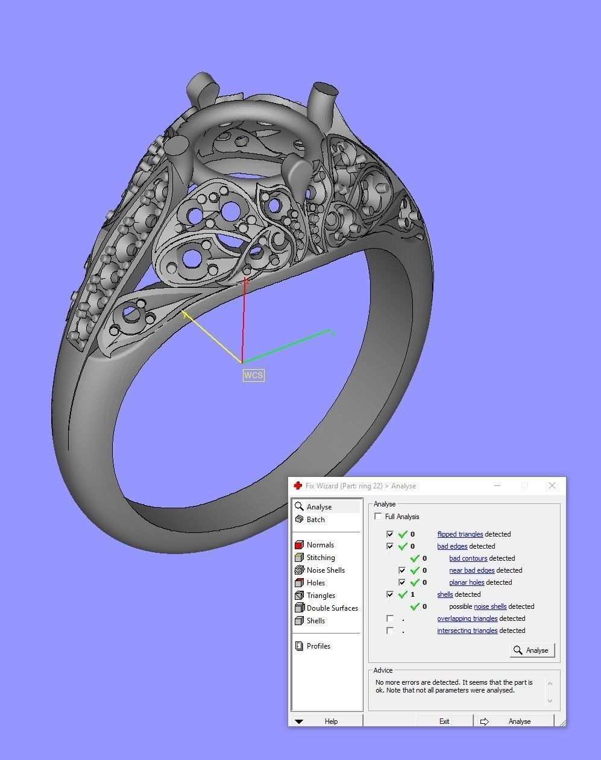Image resolution: width=601 pixels, height=760 pixels.
Task: Close the Fix Wizard dialog
Action: pyautogui.click(x=552, y=486)
